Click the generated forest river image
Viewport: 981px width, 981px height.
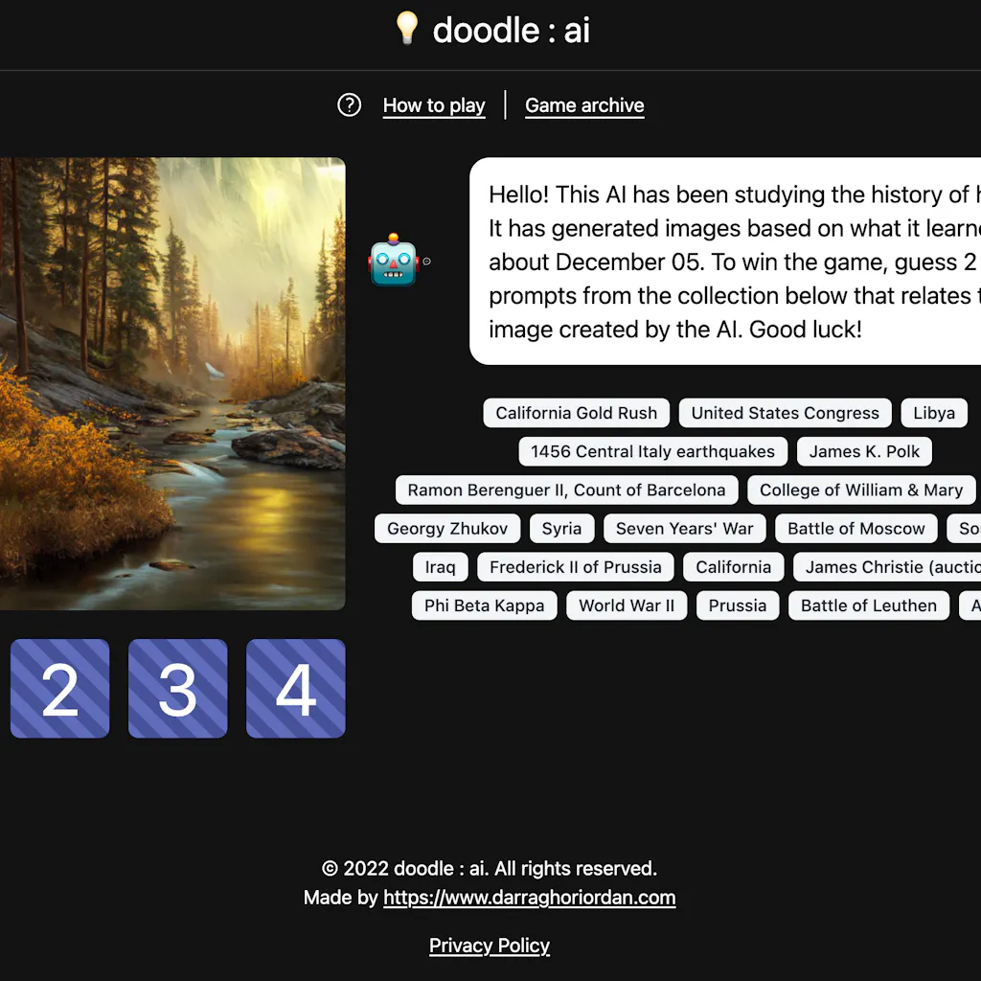172,383
